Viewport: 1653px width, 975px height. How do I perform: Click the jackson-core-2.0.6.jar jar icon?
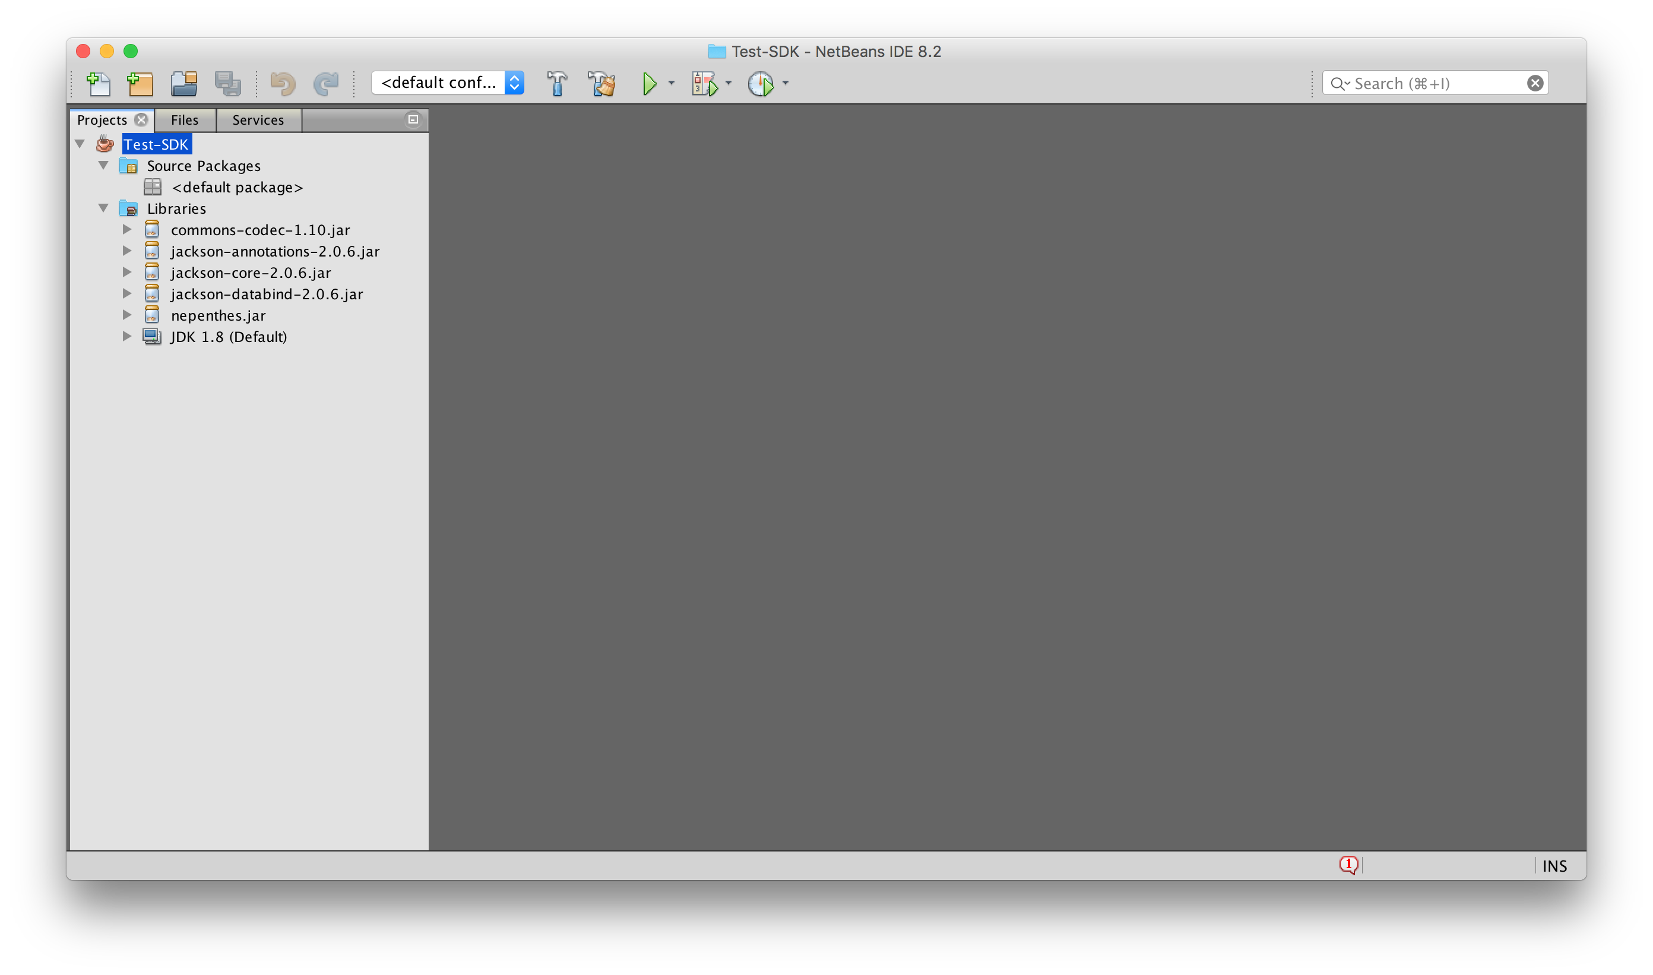coord(152,272)
